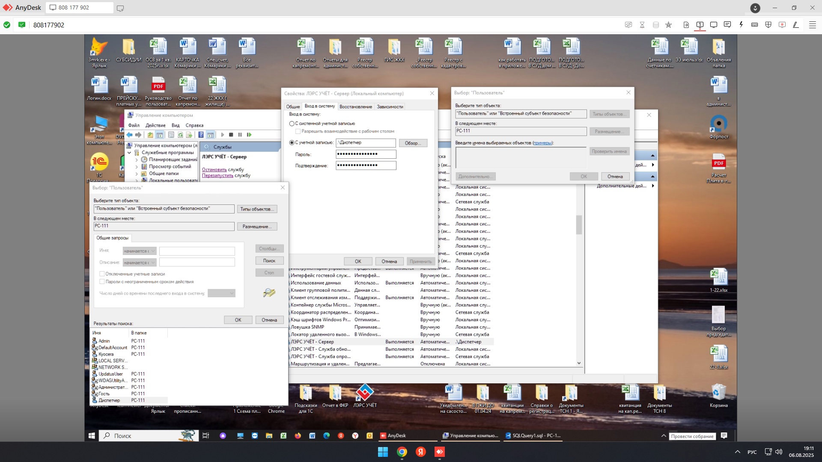
Task: Check 'Пароли с неограниченным сроком действия' checkbox
Action: pyautogui.click(x=102, y=281)
